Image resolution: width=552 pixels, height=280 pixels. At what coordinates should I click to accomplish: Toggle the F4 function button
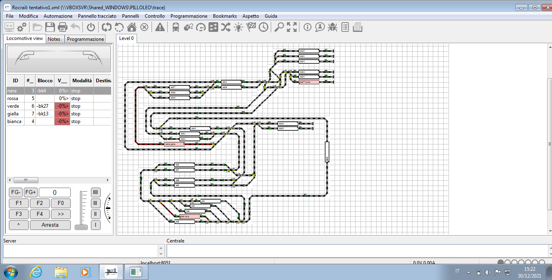[40, 214]
